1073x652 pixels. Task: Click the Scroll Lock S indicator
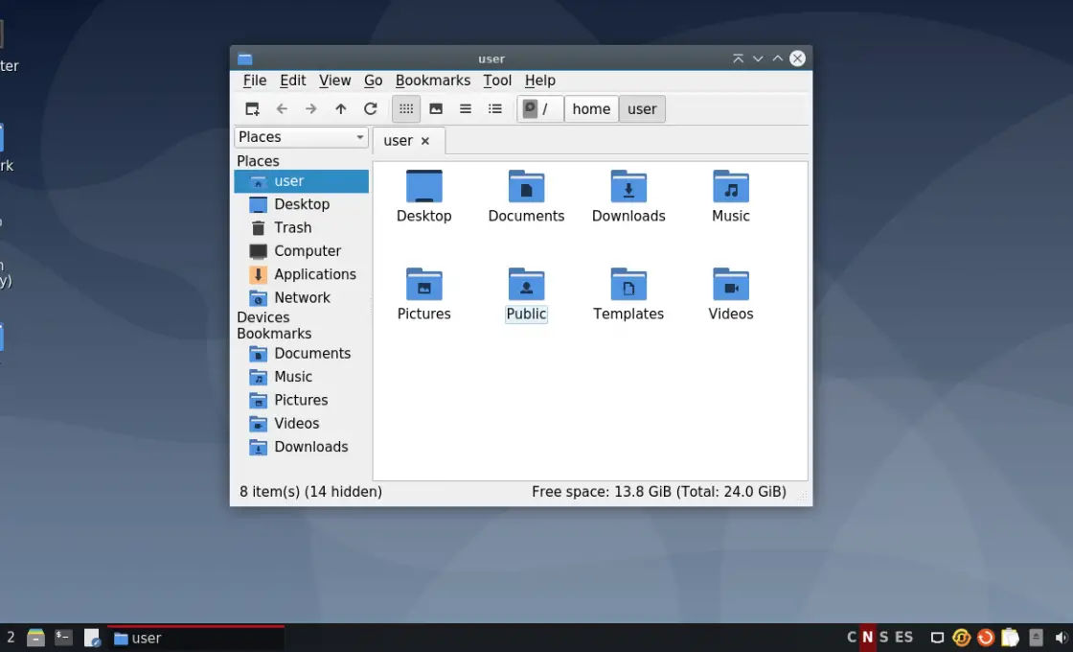click(x=883, y=637)
